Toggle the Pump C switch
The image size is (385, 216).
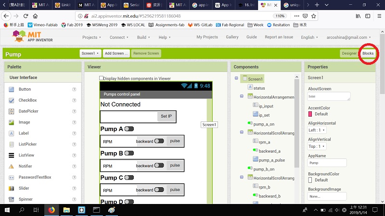click(129, 178)
